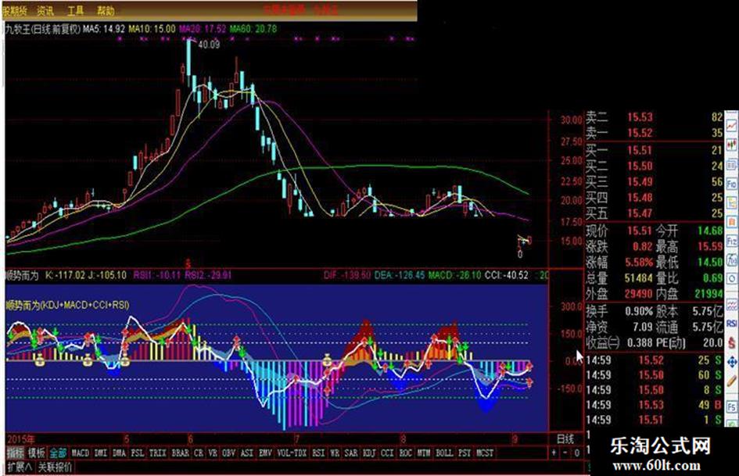Click the minus zoom button
Viewport: 739px width, 476px height.
pyautogui.click(x=565, y=453)
